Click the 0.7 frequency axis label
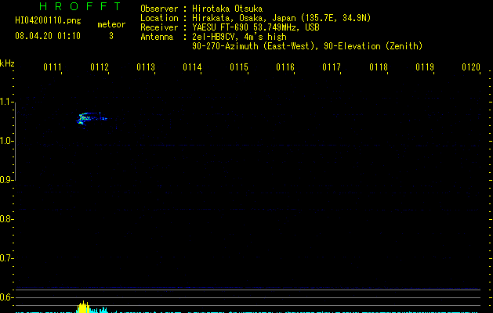Image resolution: width=493 pixels, height=313 pixels. 6,258
